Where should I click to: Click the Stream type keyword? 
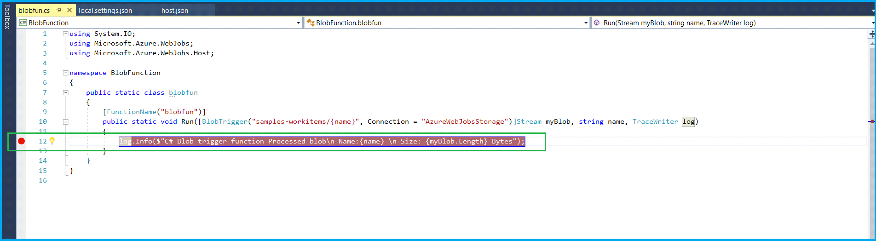coord(529,121)
